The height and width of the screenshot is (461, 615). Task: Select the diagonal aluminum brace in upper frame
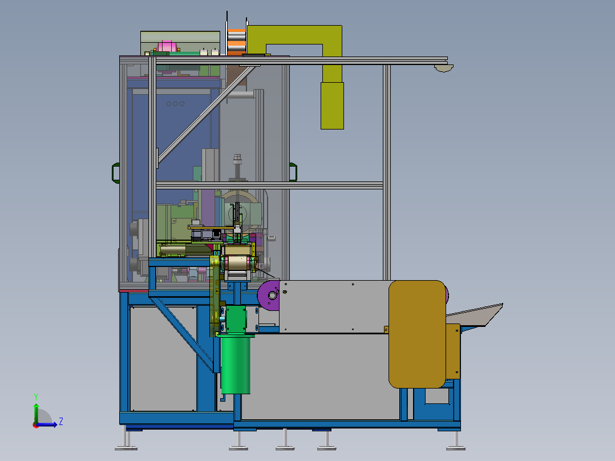click(x=206, y=114)
